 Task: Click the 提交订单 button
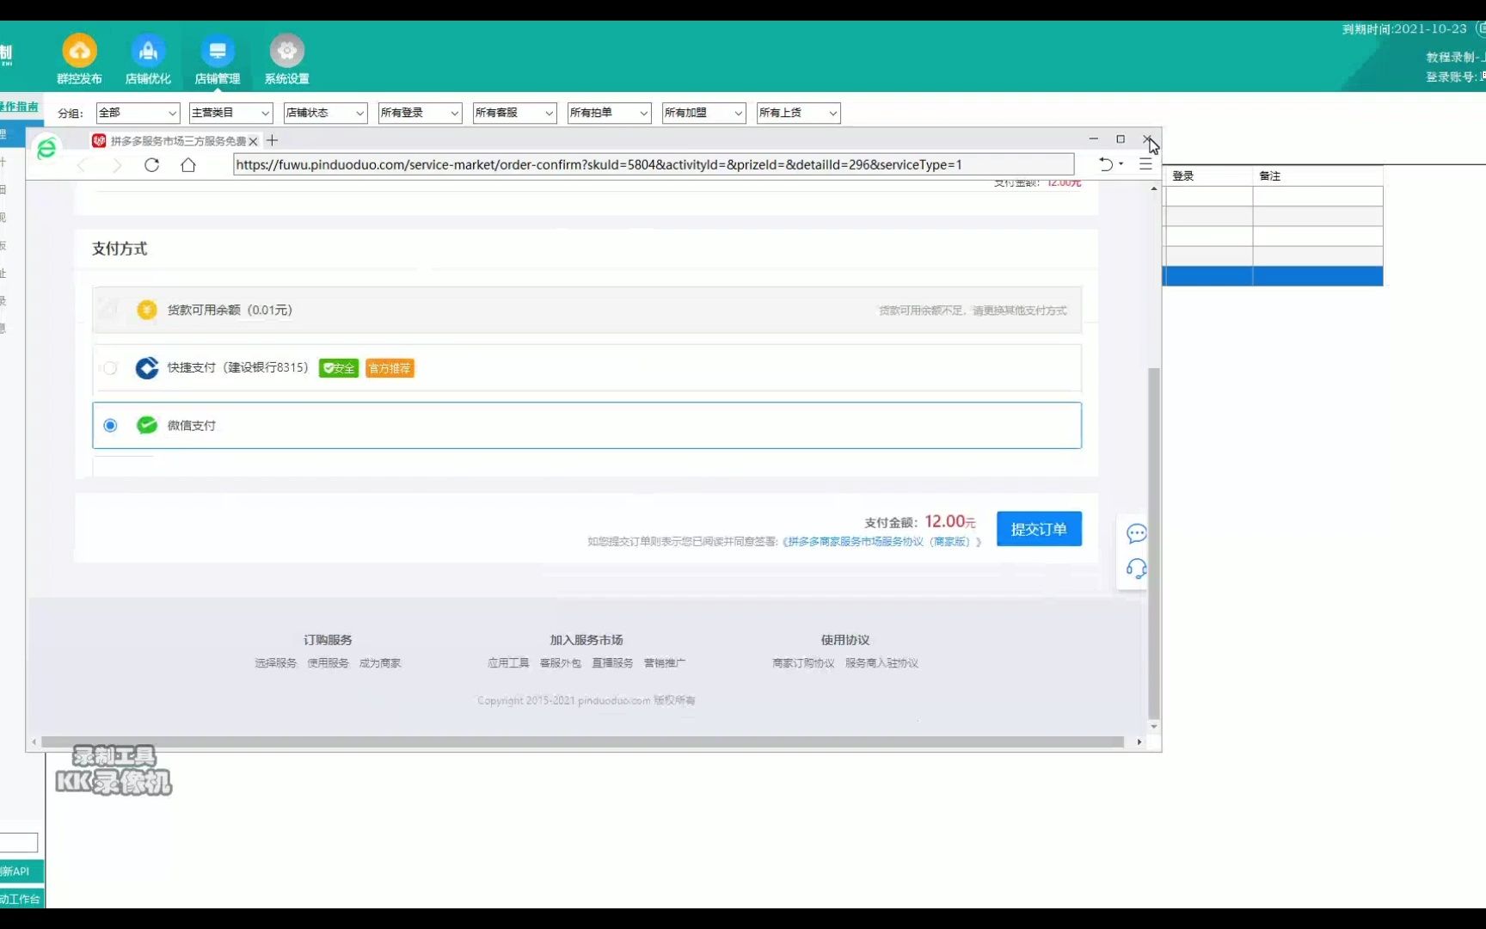(x=1039, y=529)
